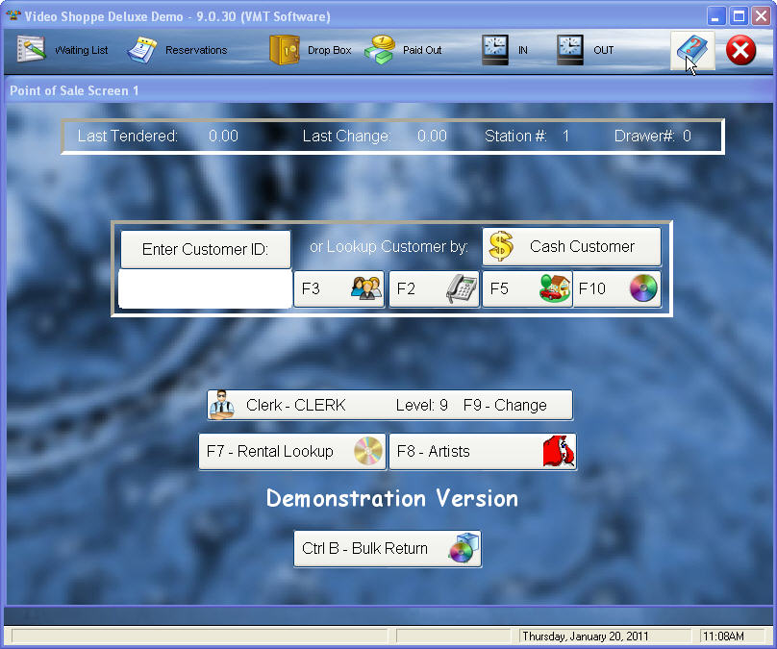Open the help book icon
Screen dimensions: 777x649
(692, 50)
